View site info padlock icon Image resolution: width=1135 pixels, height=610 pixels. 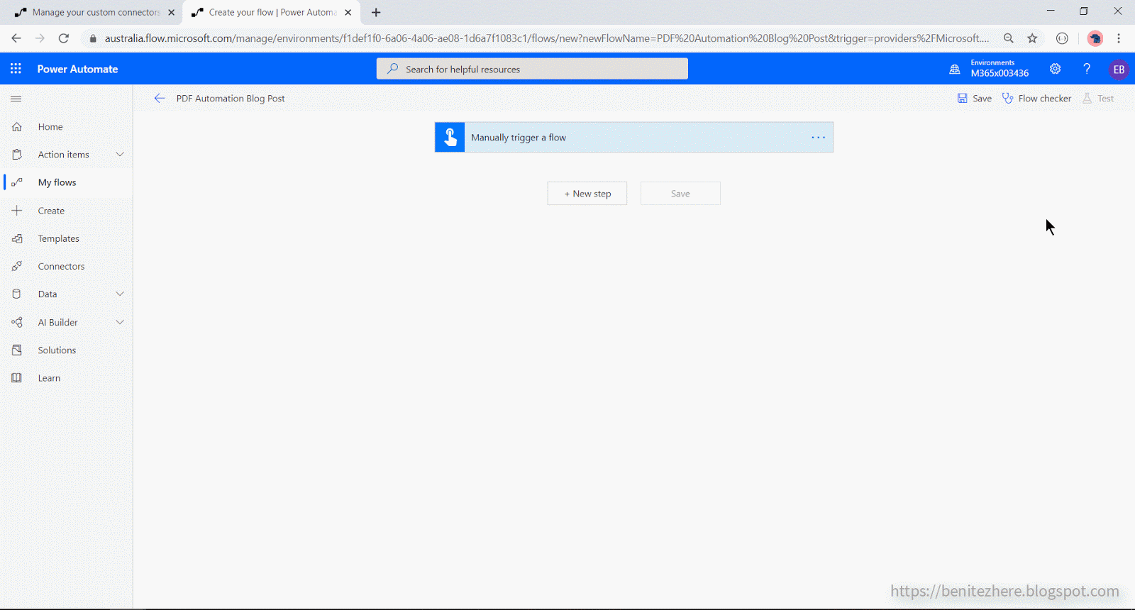point(93,38)
